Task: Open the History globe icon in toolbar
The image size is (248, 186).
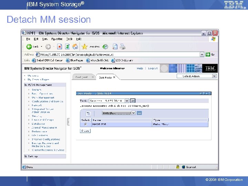Action: [105, 46]
